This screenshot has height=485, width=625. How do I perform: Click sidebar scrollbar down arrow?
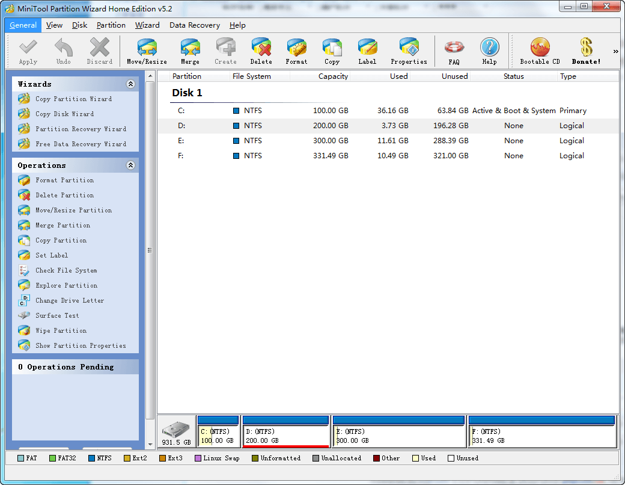click(150, 444)
